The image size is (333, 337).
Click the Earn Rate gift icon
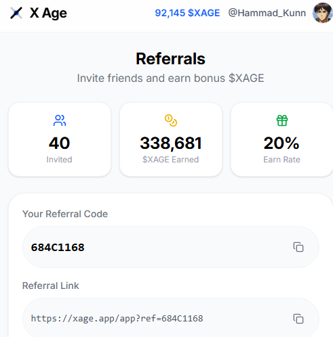click(x=282, y=120)
